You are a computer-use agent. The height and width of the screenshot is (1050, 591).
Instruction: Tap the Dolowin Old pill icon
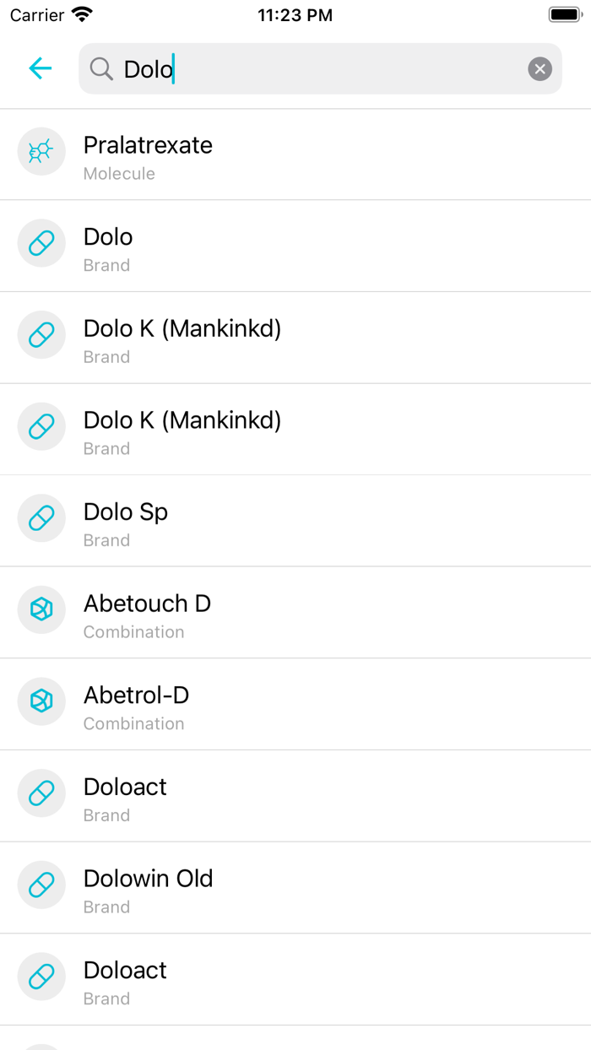click(41, 885)
